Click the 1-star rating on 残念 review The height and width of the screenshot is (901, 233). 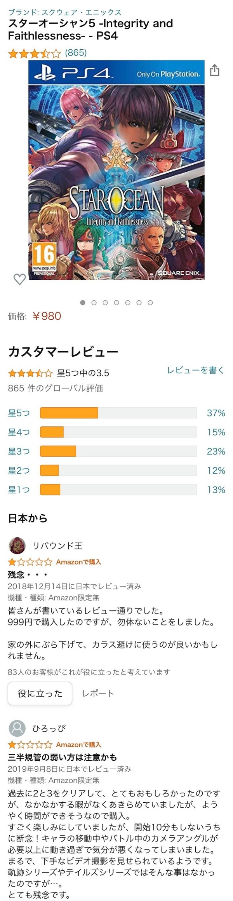pos(30,562)
